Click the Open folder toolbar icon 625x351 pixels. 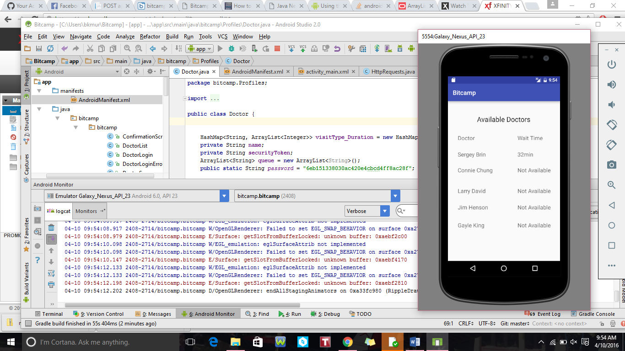point(27,48)
